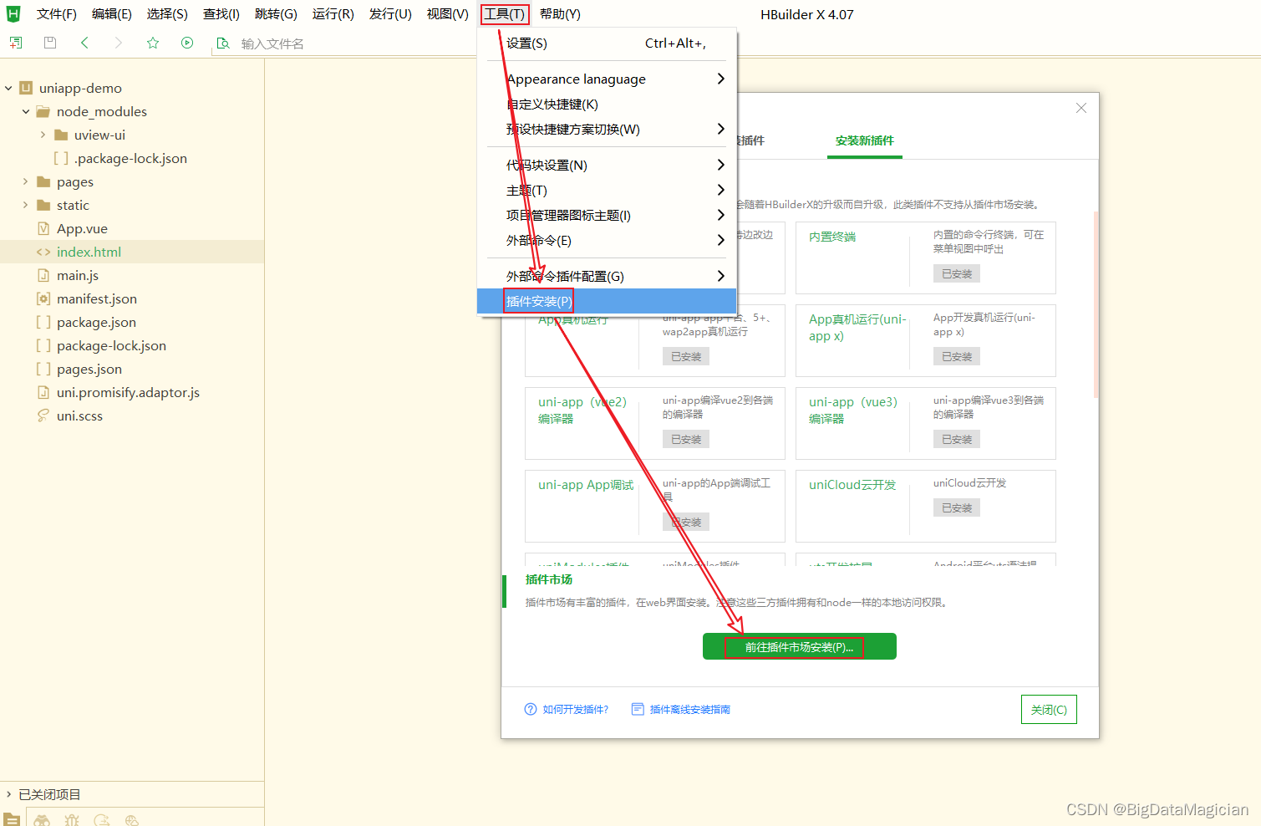1261x826 pixels.
Task: Click the code icon of index.html
Action: click(43, 252)
